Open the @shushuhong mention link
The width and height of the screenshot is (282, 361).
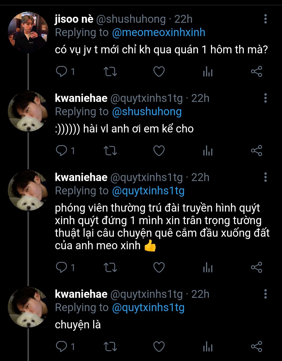click(x=147, y=112)
